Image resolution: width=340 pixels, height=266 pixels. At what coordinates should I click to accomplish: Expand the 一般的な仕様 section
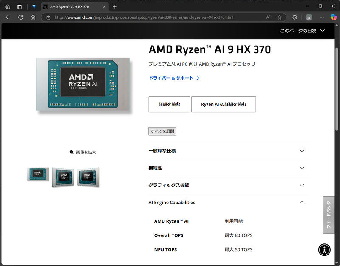(302, 151)
